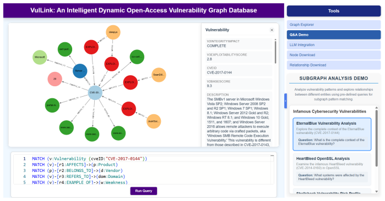The image size is (385, 201).
Task: Click V2INTEGRITYIMPACT value COMPLETE
Action: (216, 46)
